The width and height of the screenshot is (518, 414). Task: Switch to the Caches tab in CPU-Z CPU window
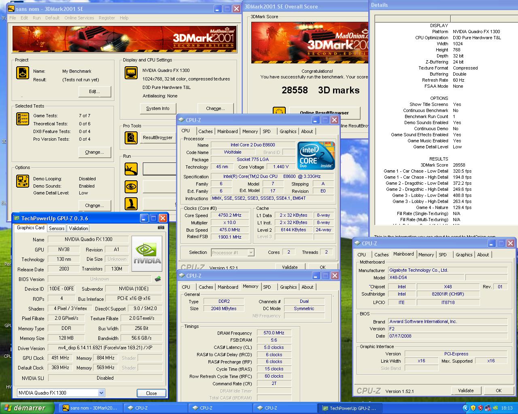pyautogui.click(x=205, y=131)
